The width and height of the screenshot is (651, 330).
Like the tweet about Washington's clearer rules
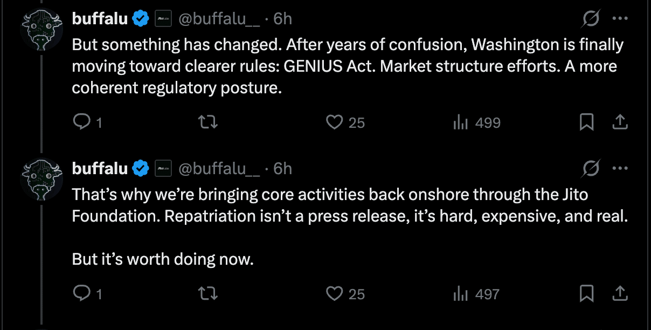[345, 123]
